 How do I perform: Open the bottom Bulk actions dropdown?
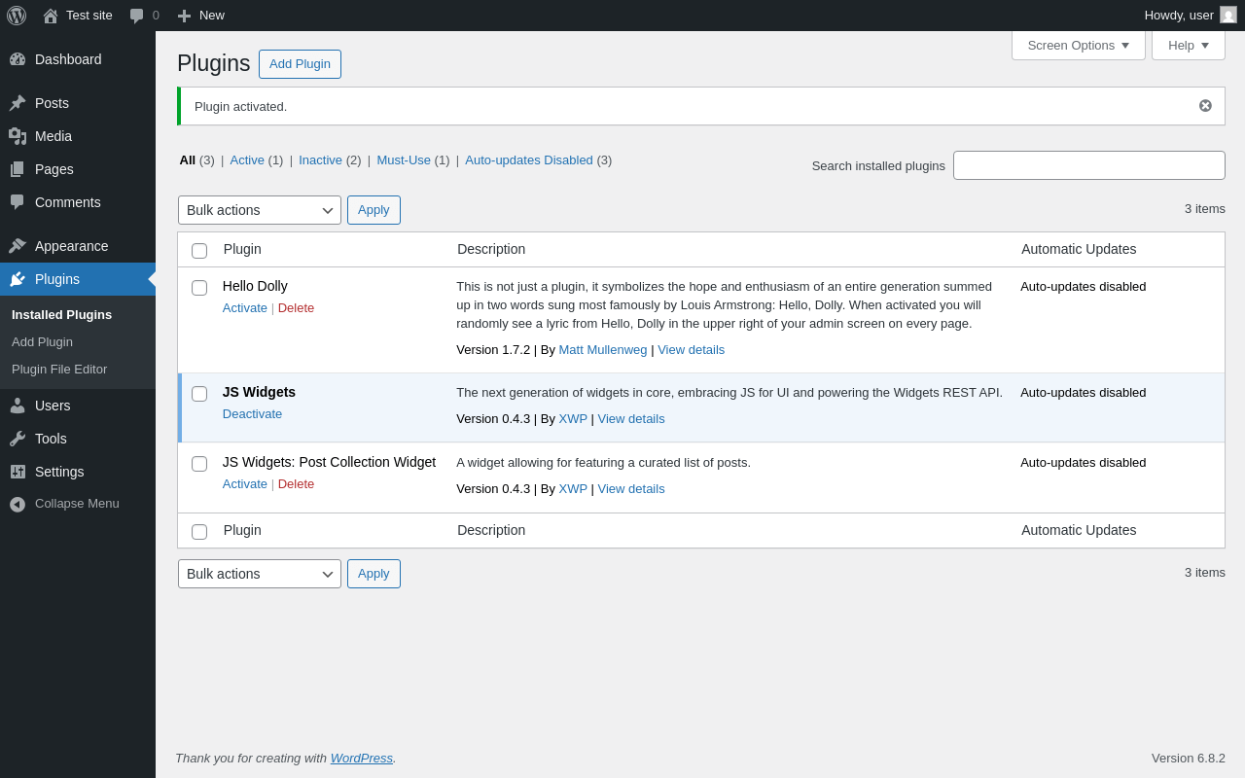pos(260,574)
